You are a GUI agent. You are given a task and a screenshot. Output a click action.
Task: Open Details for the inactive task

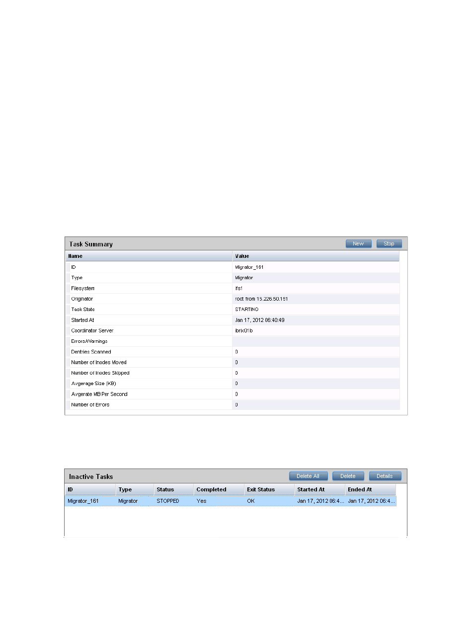pos(385,476)
